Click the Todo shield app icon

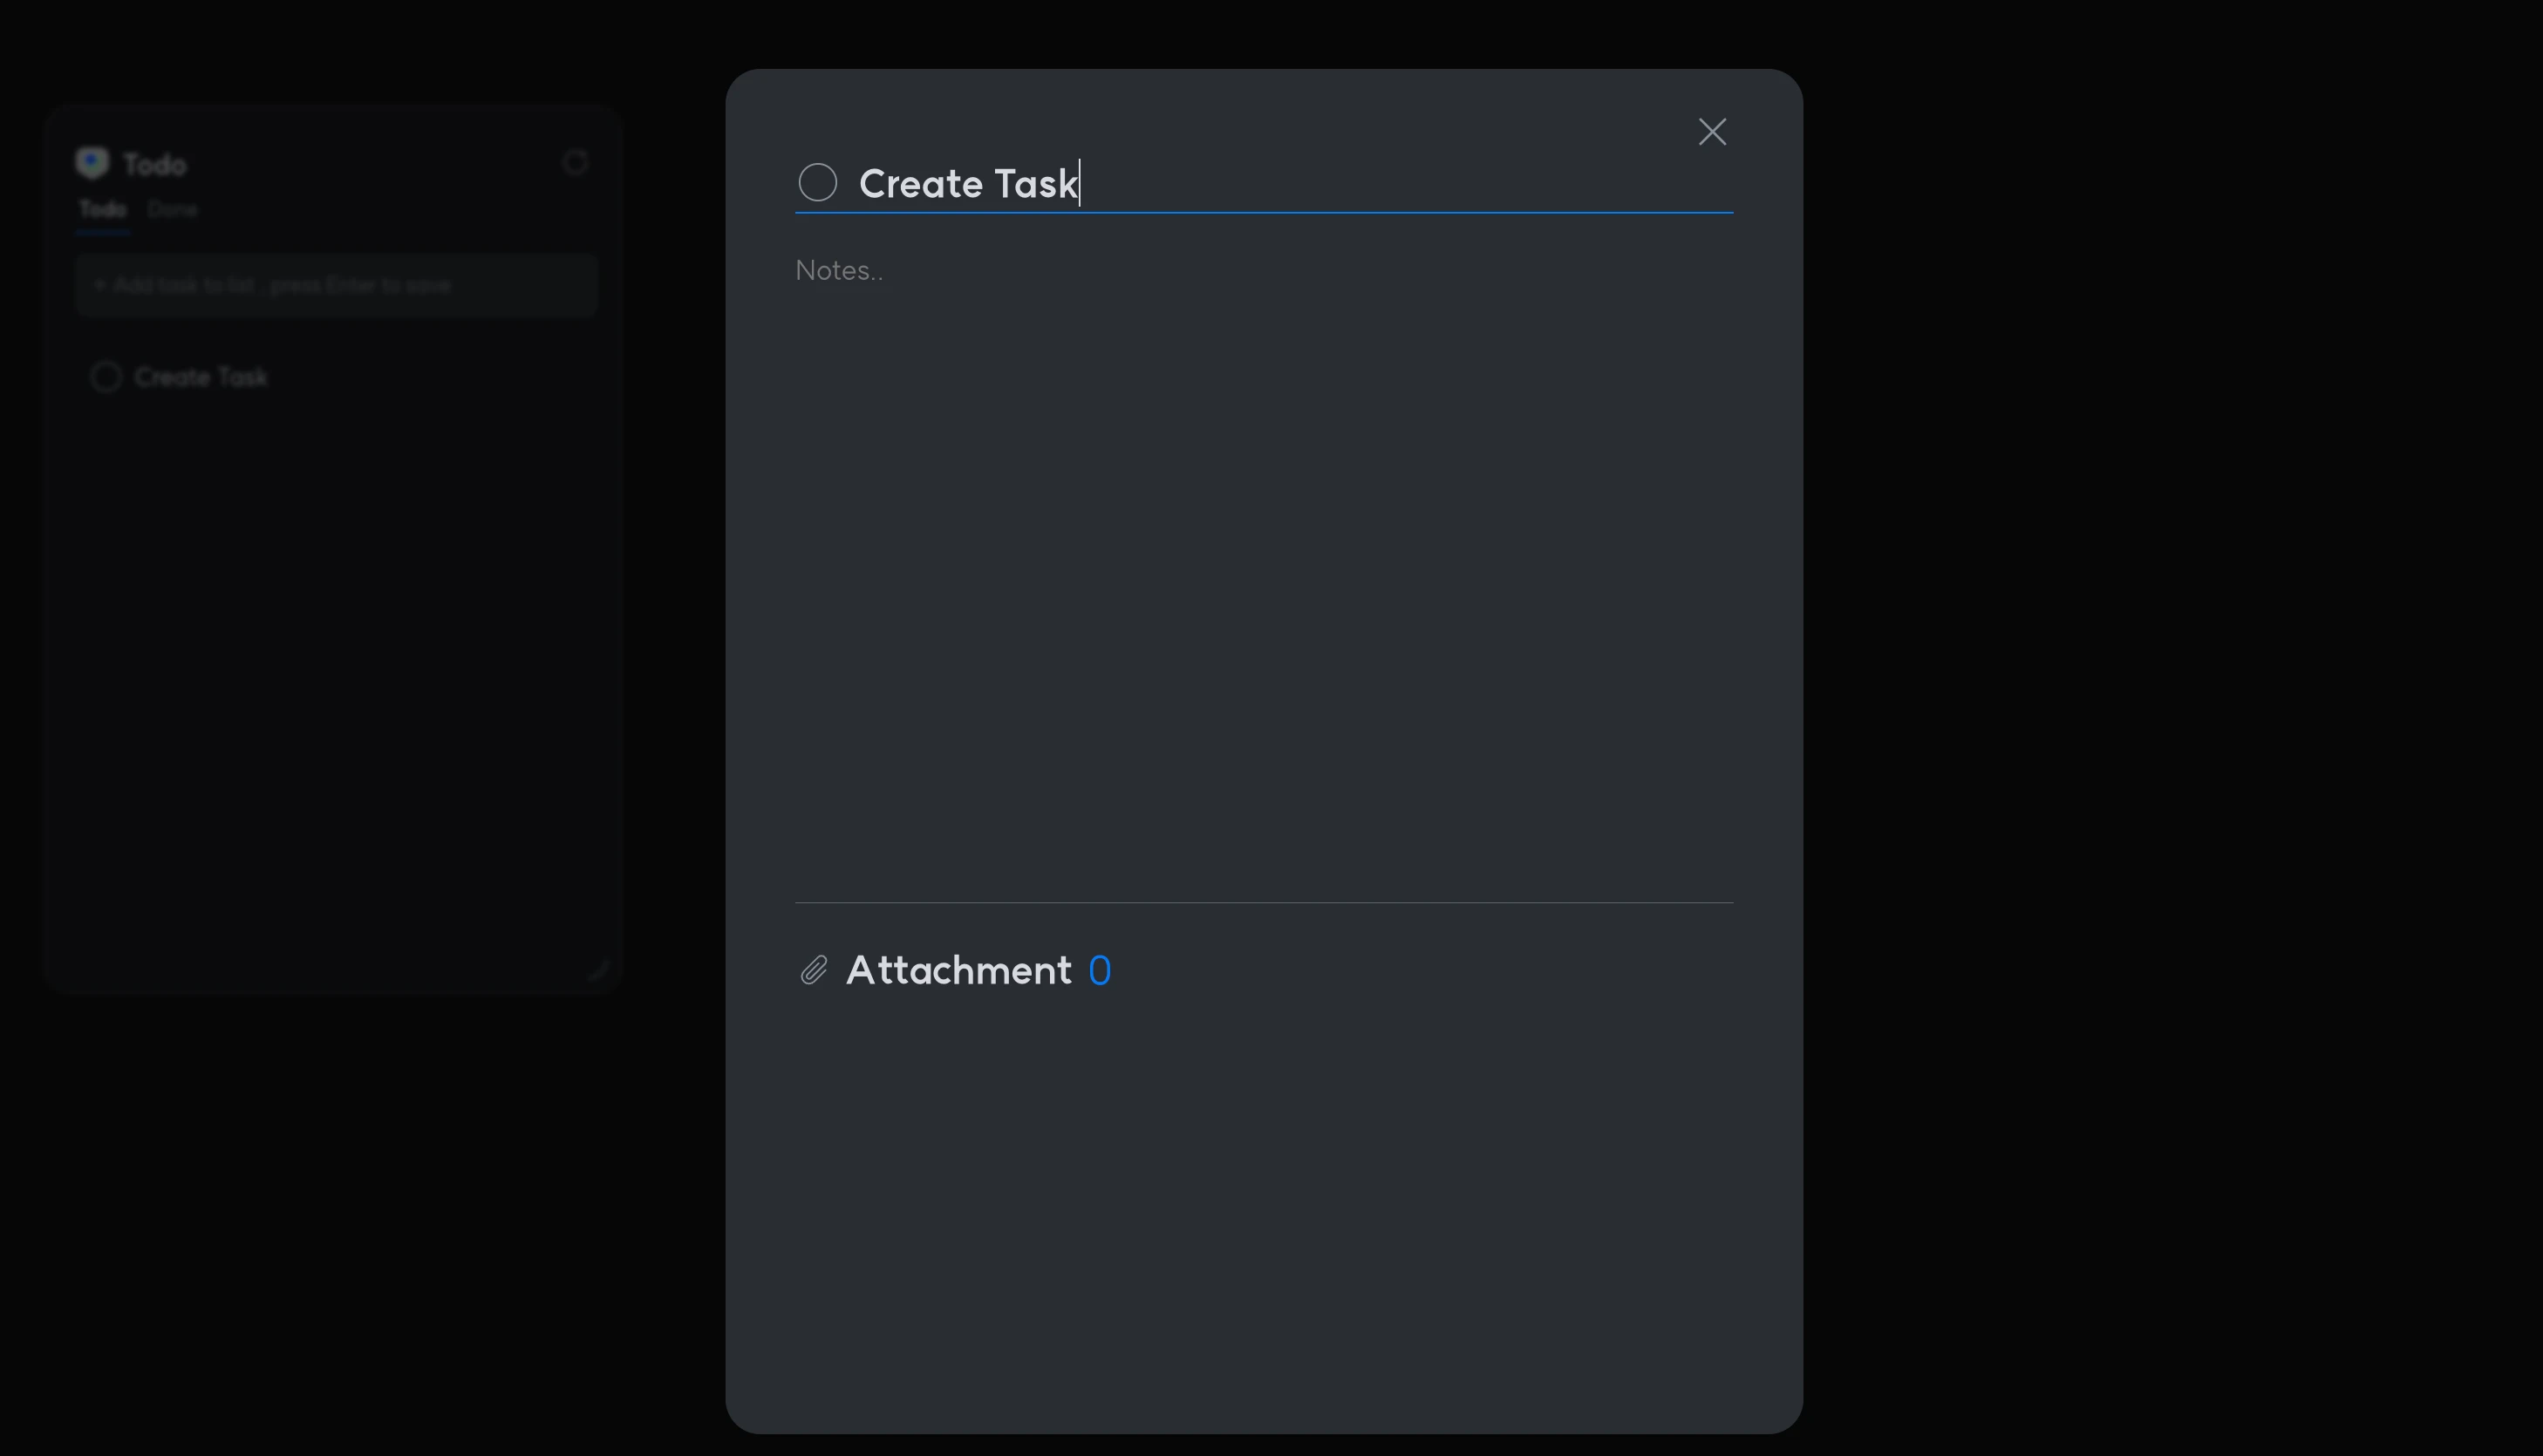point(92,163)
